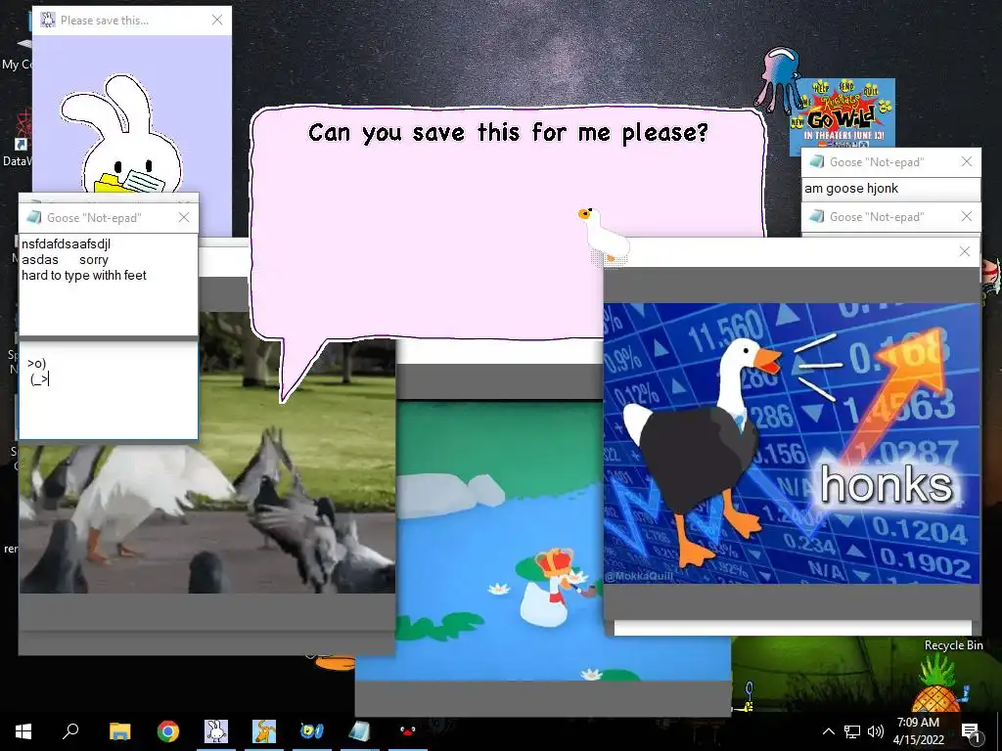This screenshot has width=1002, height=751.
Task: Open the Windows Start menu
Action: (x=23, y=731)
